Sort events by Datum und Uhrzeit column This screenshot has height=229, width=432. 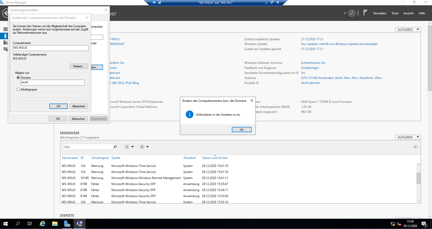coord(215,158)
